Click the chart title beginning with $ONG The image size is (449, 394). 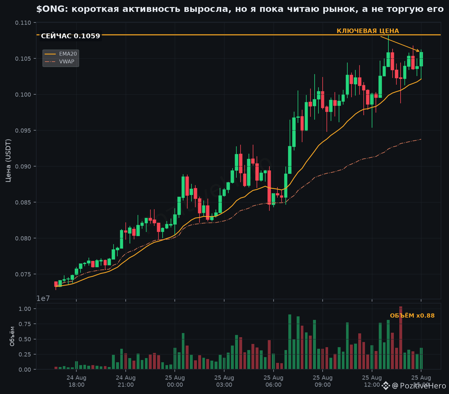pos(240,9)
